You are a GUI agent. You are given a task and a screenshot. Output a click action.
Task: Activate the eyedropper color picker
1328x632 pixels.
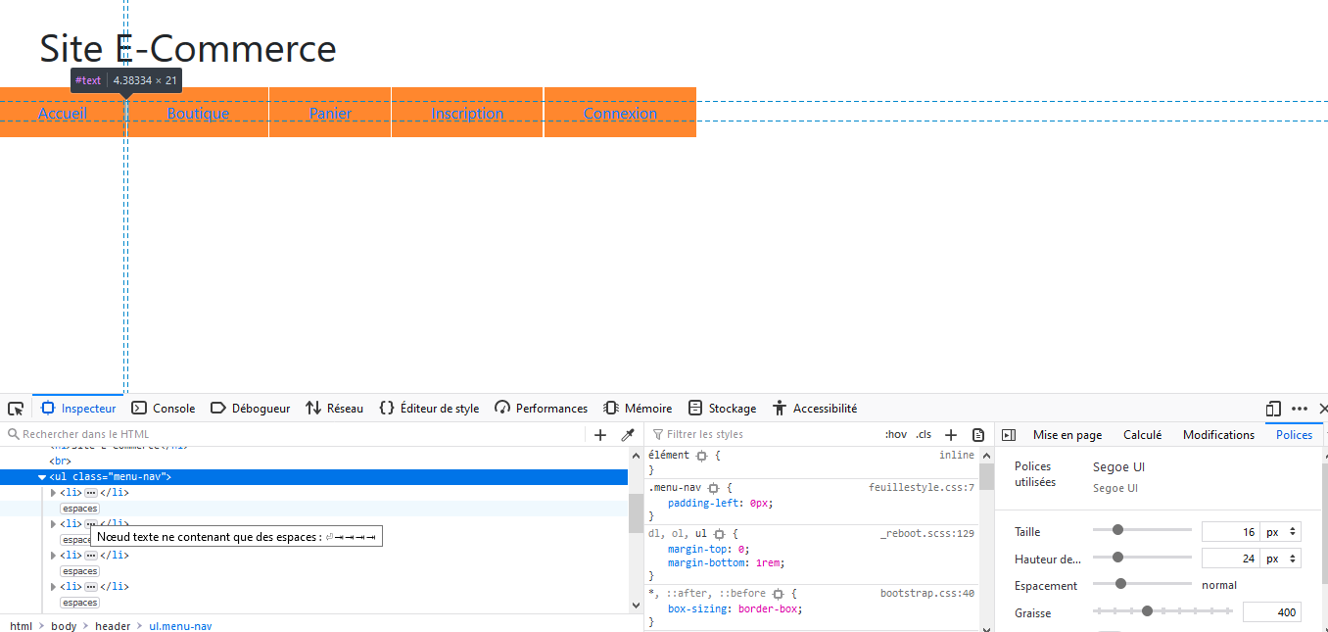click(628, 434)
